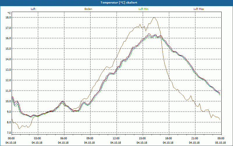Click the 14,0 y-axis value
Viewport: 233px width, 146px height.
coord(8,59)
